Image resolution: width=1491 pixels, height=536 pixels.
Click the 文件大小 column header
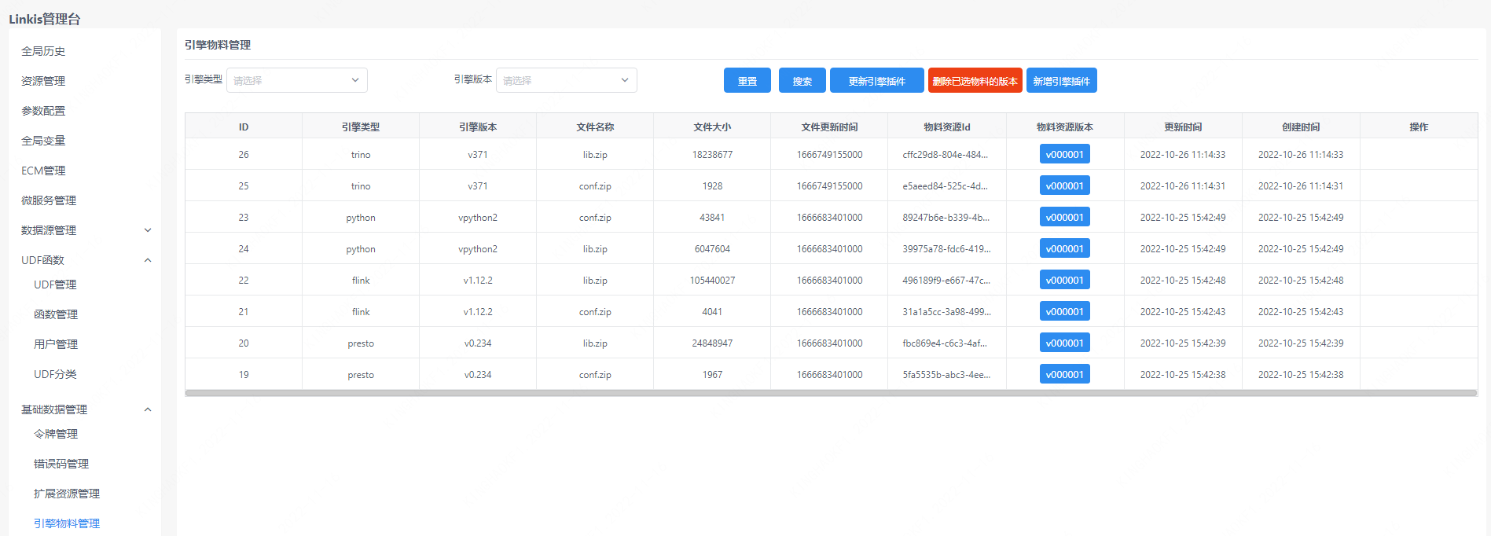pyautogui.click(x=712, y=127)
